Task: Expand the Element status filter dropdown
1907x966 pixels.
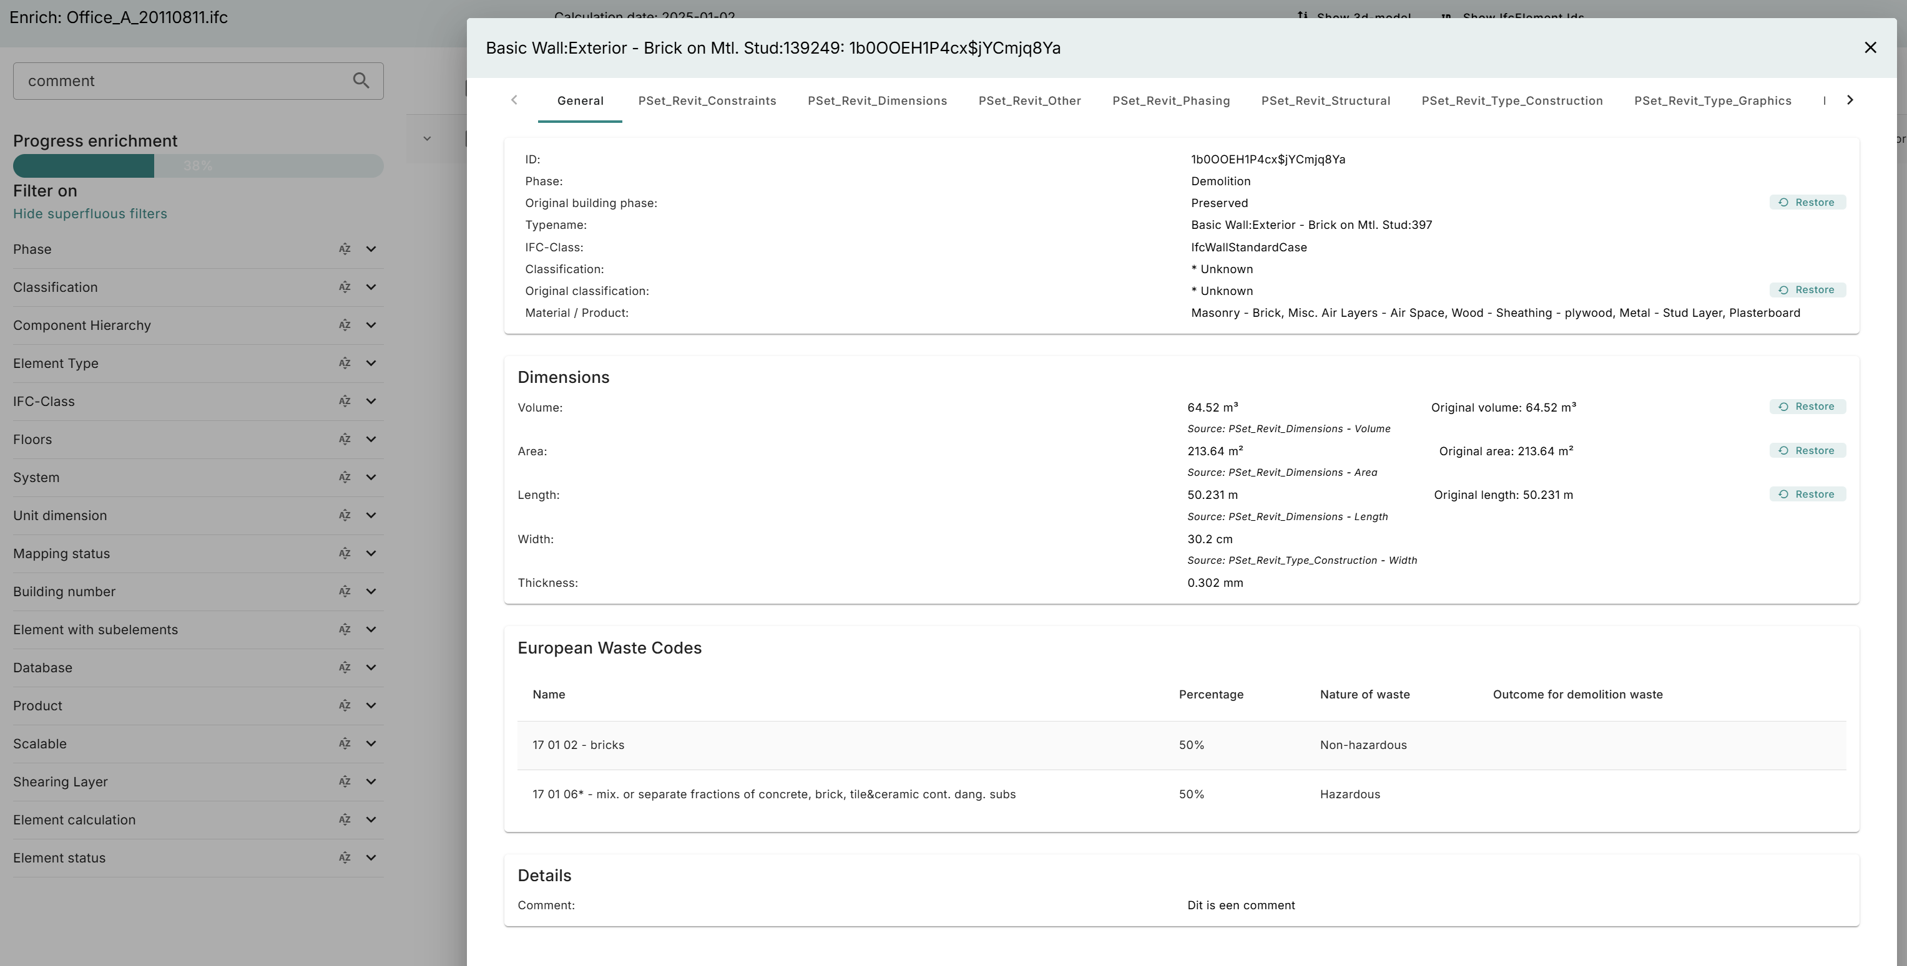Action: 371,858
